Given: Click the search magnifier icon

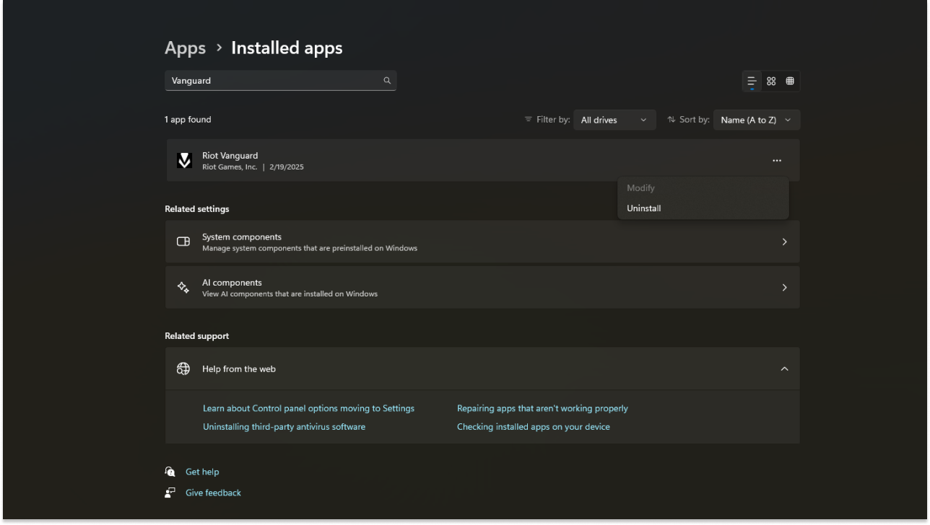Looking at the screenshot, I should pyautogui.click(x=387, y=81).
